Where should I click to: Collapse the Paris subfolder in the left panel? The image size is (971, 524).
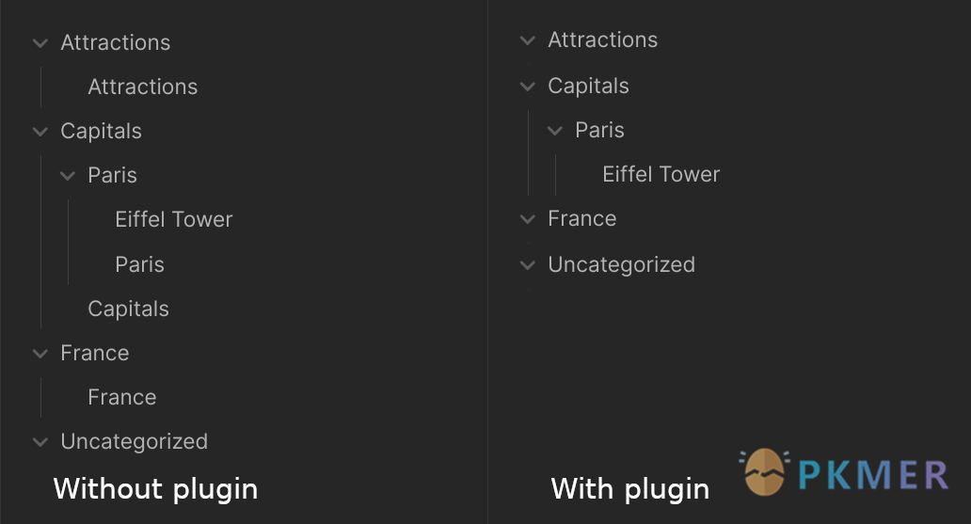tap(68, 177)
